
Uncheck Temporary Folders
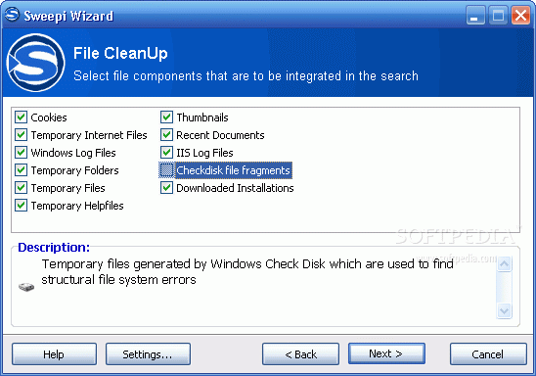(21, 170)
